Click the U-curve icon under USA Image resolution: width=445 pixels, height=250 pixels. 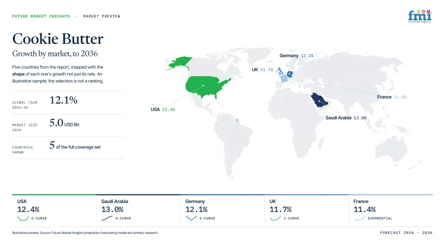pos(23,218)
